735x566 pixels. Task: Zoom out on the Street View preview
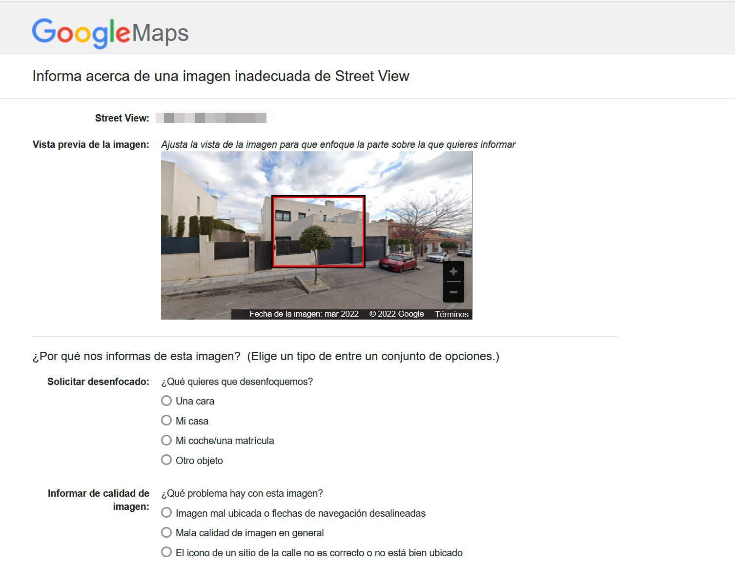pyautogui.click(x=453, y=292)
